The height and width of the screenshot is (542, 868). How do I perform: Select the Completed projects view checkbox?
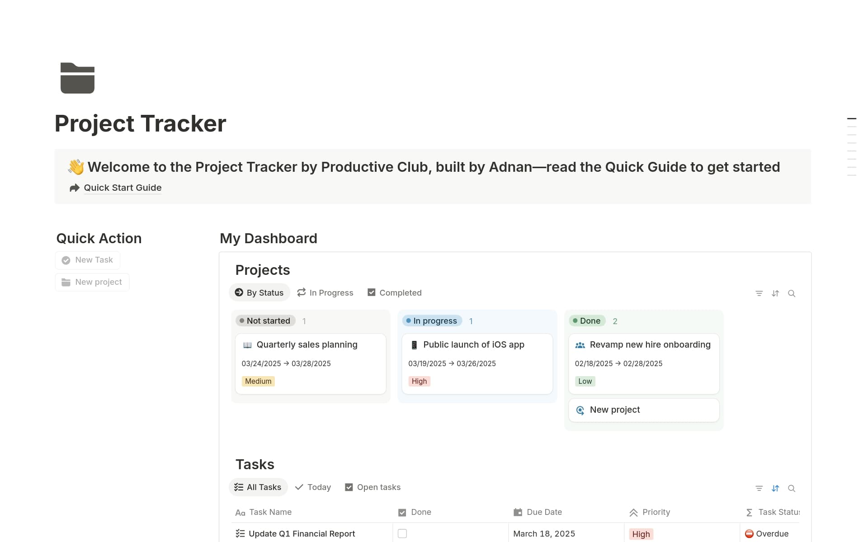tap(371, 292)
